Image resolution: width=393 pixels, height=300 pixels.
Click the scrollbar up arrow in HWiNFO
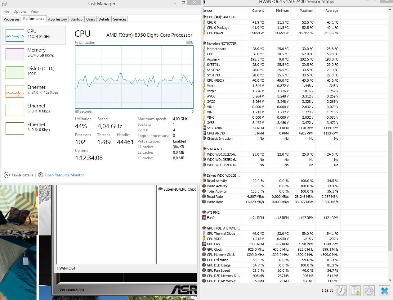[x=390, y=10]
